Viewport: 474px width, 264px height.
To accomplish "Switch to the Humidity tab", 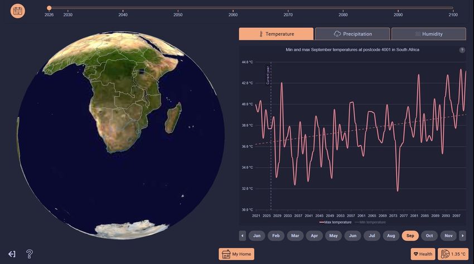I will (x=429, y=34).
